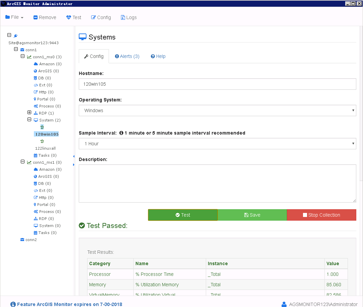
Task: Open the File menu
Action: (14, 17)
